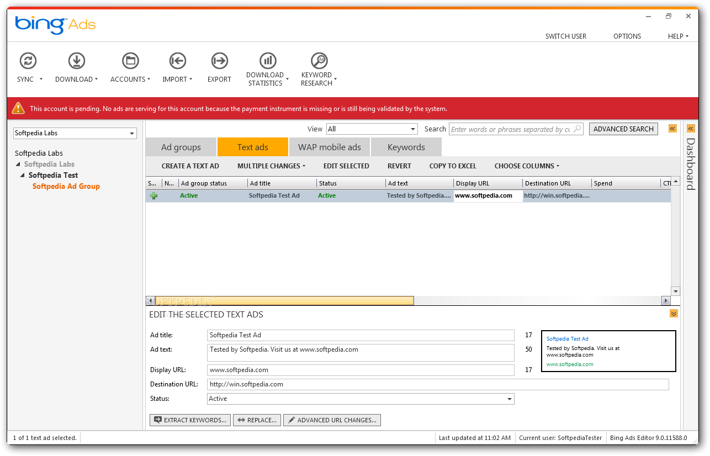Collapse the Edit Selected Text Ads panel

(x=674, y=314)
